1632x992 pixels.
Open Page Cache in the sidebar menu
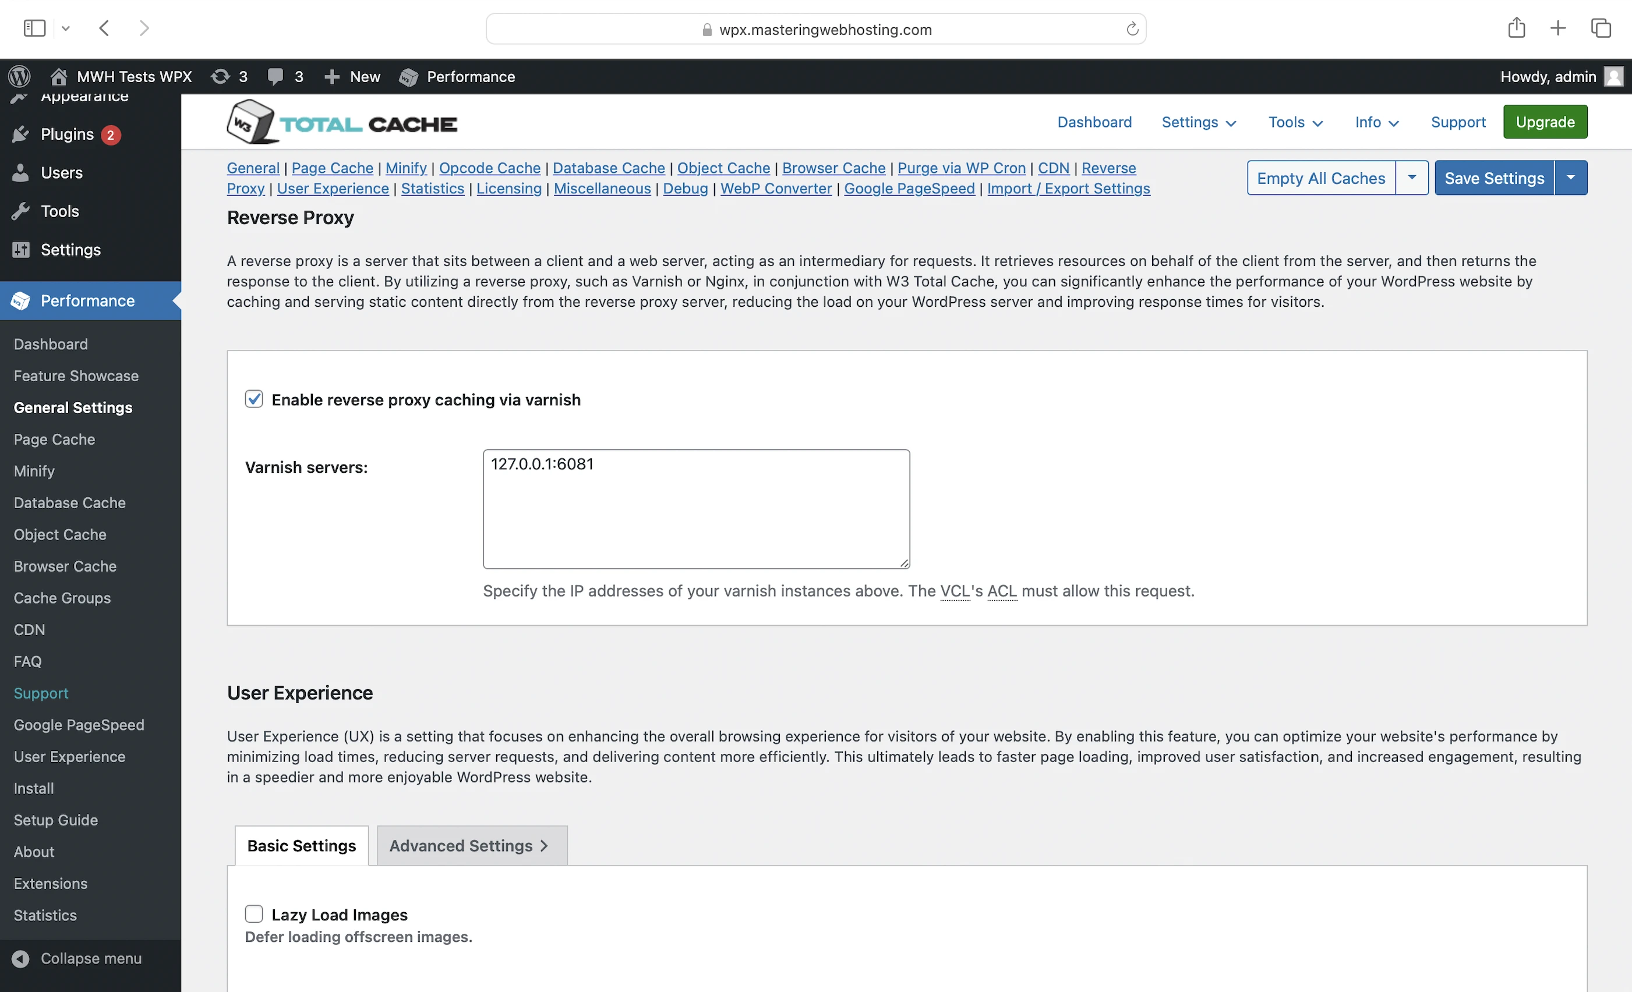[54, 439]
